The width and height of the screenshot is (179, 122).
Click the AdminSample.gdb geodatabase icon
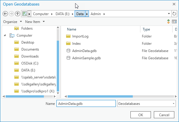(x=68, y=58)
